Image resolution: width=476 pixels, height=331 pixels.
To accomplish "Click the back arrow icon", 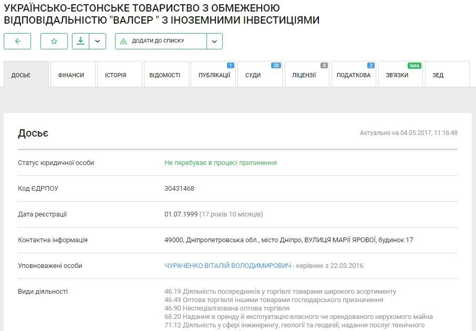I will [x=17, y=41].
